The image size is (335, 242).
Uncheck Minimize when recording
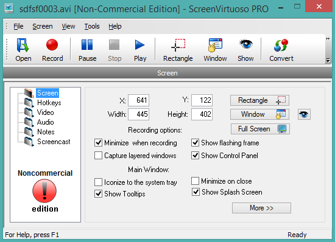pyautogui.click(x=98, y=143)
